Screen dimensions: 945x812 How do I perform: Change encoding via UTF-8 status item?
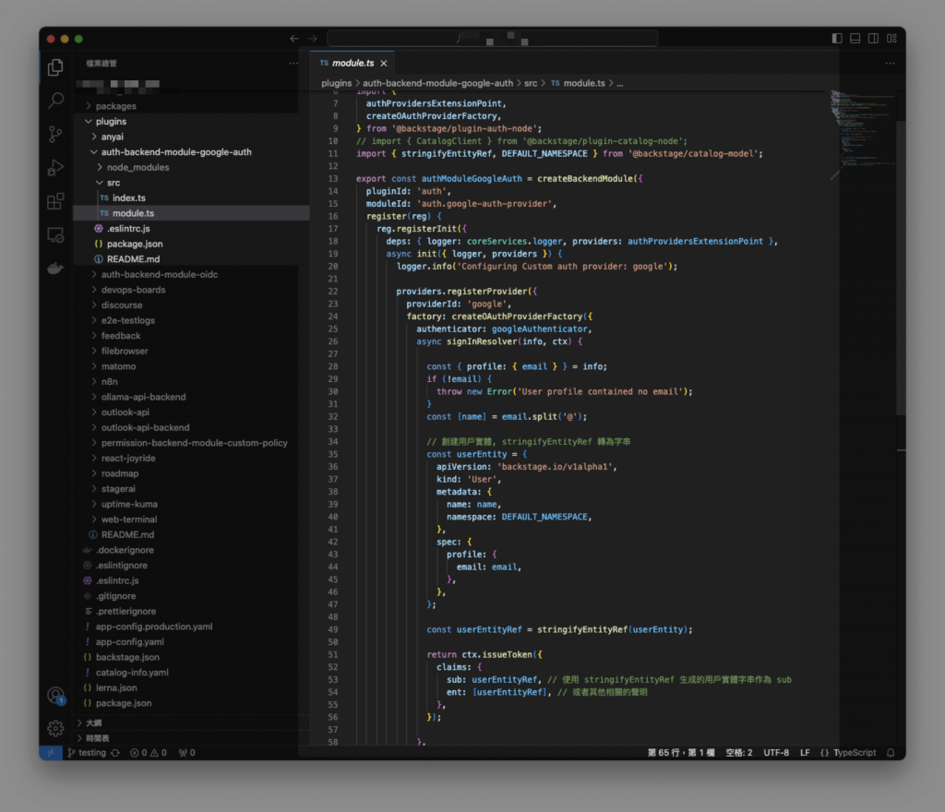(776, 752)
